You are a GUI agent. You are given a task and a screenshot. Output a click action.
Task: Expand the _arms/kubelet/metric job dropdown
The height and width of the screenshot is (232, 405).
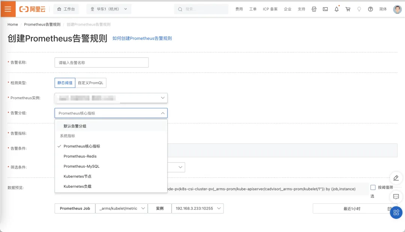coord(121,208)
